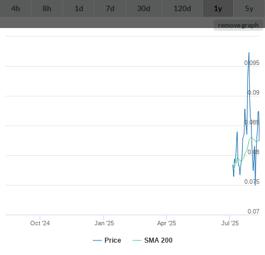The height and width of the screenshot is (255, 265).
Task: Click the 0.075 price low point
Action: click(255, 185)
